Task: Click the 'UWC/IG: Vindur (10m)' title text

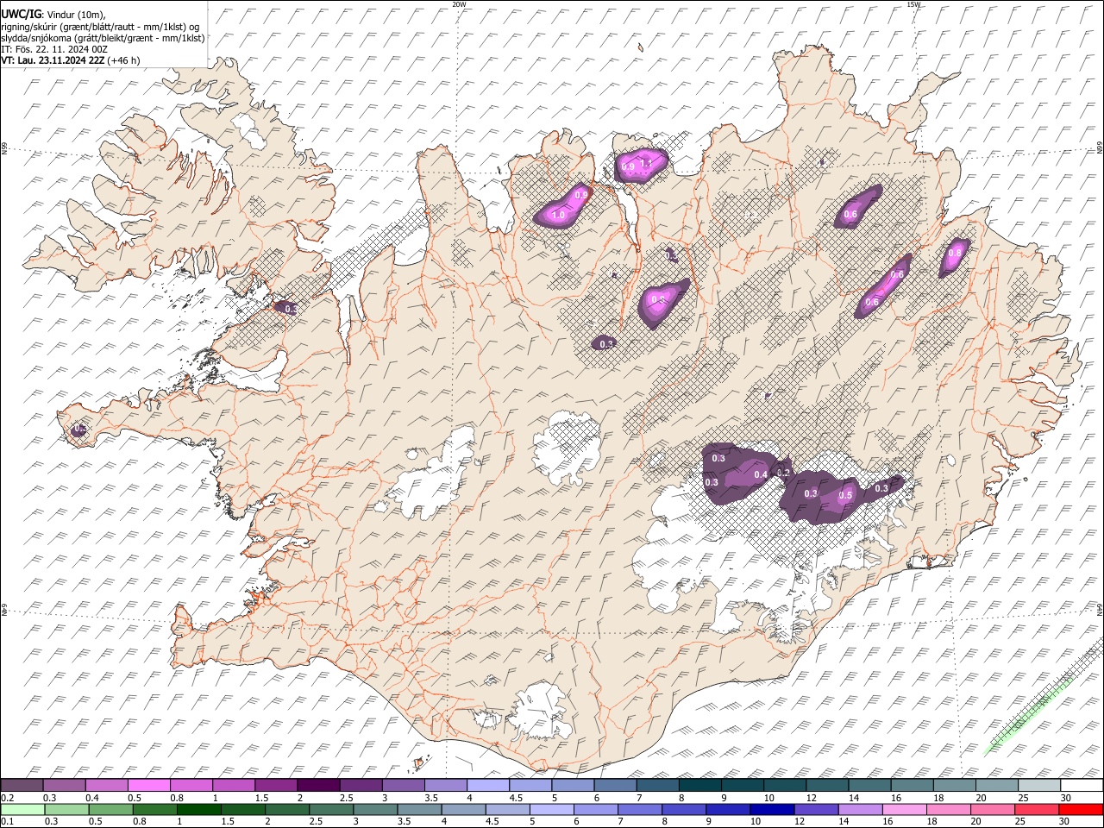Action: click(x=53, y=14)
